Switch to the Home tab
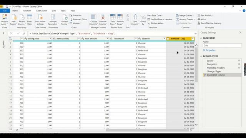This screenshot has height=138, width=246. (x=15, y=11)
